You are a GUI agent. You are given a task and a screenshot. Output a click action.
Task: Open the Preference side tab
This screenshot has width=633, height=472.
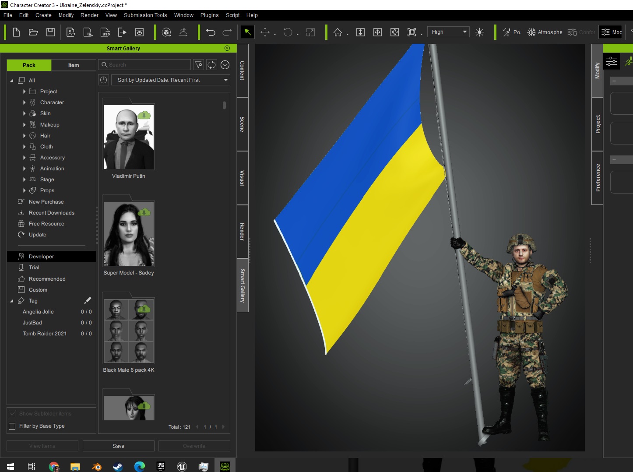tap(598, 178)
